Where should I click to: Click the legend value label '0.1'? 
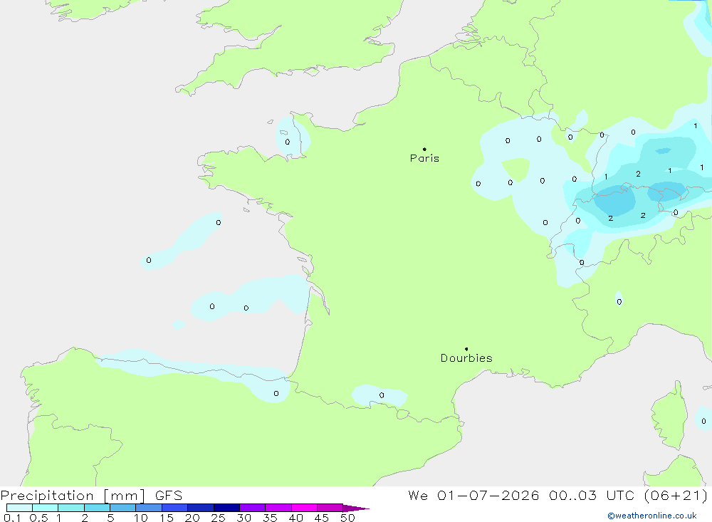[12, 518]
